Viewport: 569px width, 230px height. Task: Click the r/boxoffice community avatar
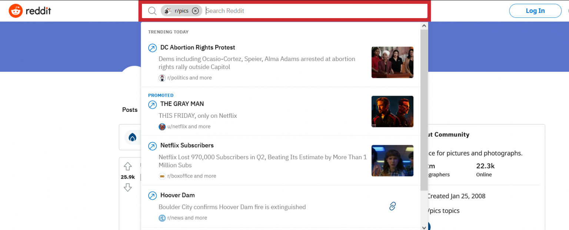point(162,176)
